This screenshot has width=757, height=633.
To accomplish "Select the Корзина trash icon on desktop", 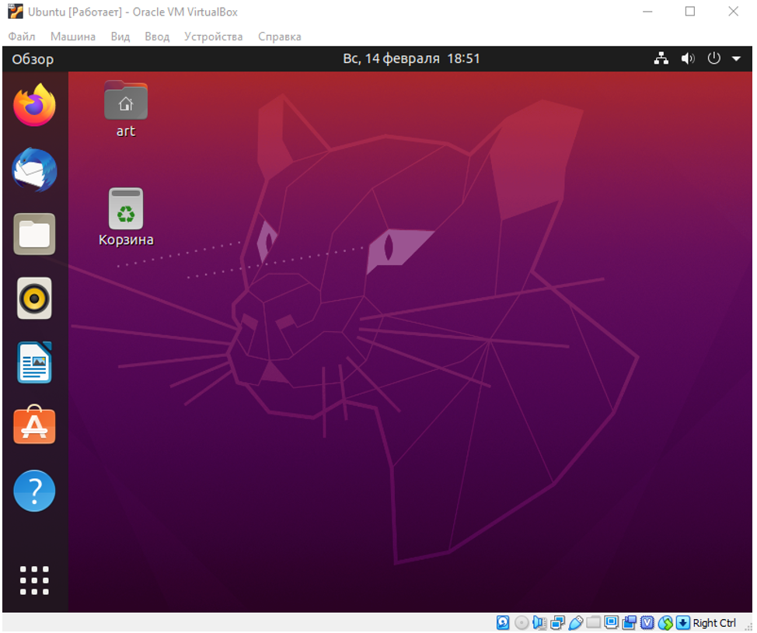I will tap(126, 218).
